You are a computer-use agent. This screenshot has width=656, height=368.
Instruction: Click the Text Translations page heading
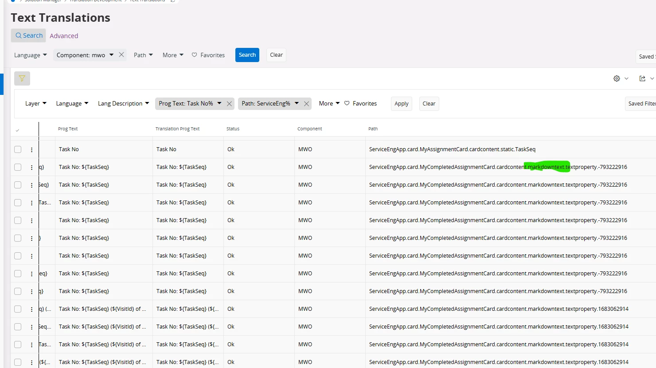coord(61,18)
